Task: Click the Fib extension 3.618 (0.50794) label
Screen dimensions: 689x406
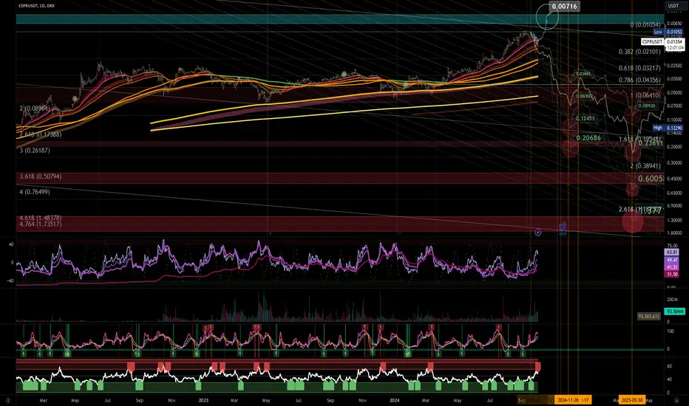Action: 40,176
